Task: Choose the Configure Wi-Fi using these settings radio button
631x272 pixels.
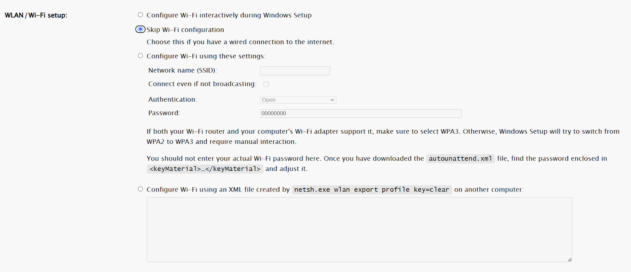Action: click(x=140, y=56)
